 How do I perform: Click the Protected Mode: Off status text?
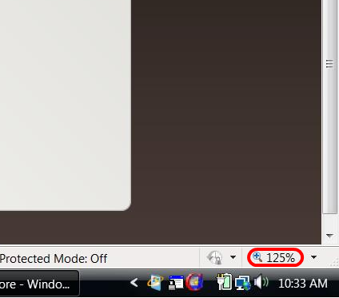(x=54, y=259)
